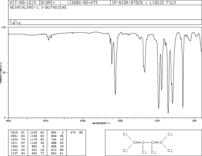The width and height of the screenshot is (202, 156).
Task: Select peak value 1178 in the table
Action: pyautogui.click(x=34, y=139)
